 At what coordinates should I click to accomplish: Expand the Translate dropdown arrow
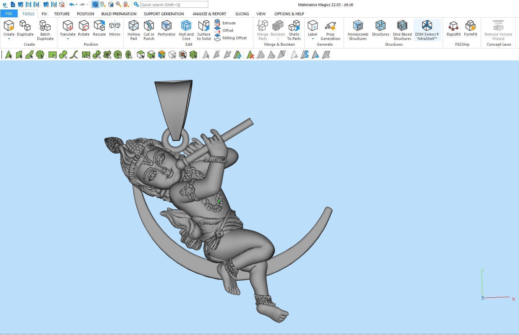point(68,39)
